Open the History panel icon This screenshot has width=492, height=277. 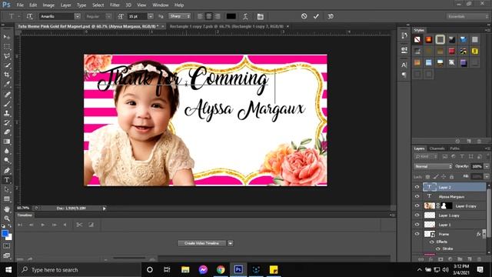[x=404, y=36]
